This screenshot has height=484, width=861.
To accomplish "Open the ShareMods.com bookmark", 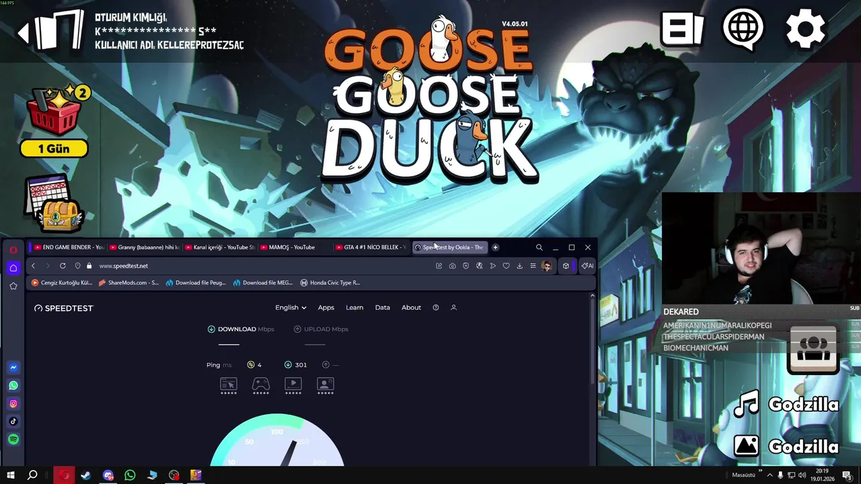I will pyautogui.click(x=128, y=283).
